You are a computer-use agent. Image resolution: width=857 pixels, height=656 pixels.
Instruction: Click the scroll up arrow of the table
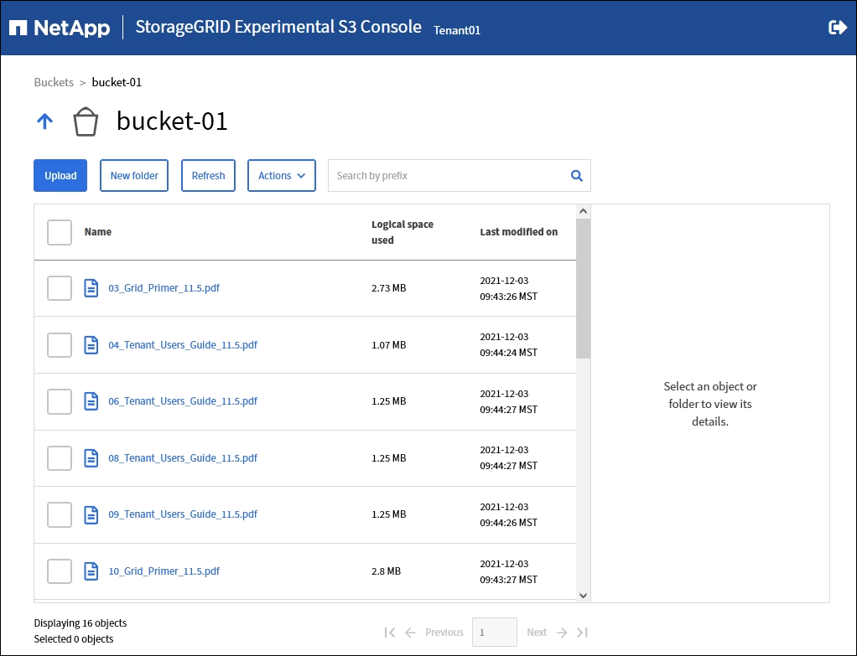[x=583, y=212]
